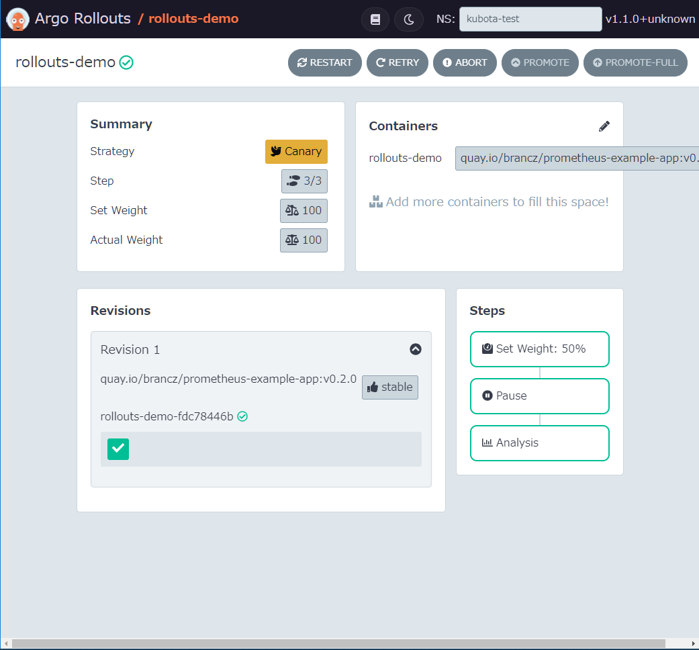This screenshot has width=699, height=650.
Task: Restart the rollout
Action: point(324,62)
